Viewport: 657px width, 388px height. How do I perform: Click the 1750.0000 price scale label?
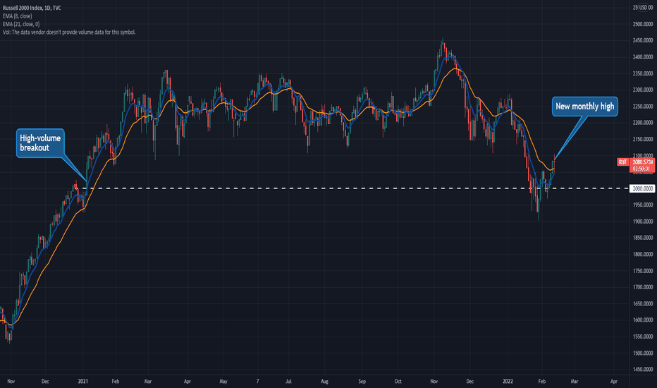643,271
